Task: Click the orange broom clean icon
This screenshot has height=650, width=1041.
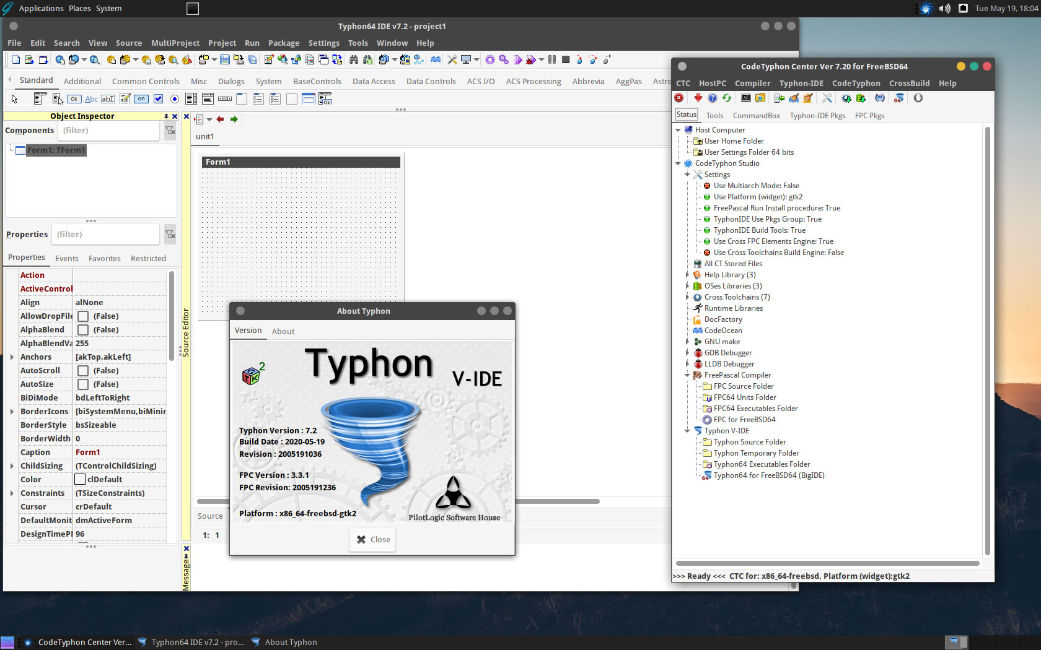Action: pos(808,98)
